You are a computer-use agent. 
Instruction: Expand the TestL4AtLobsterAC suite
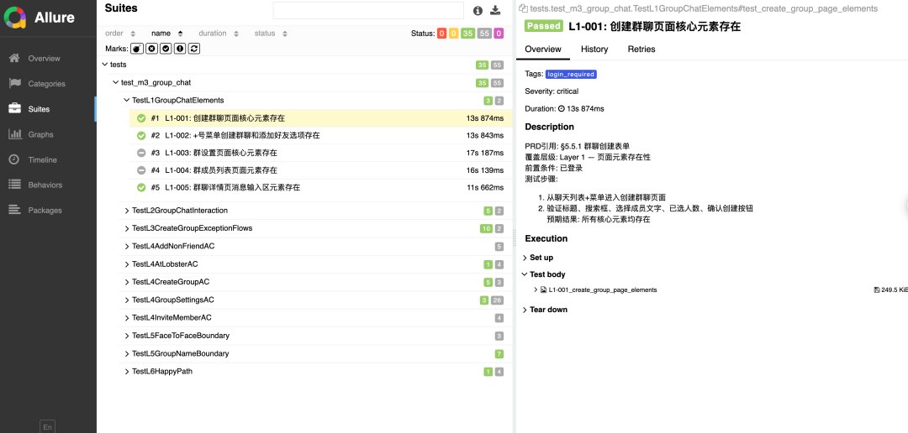(127, 264)
